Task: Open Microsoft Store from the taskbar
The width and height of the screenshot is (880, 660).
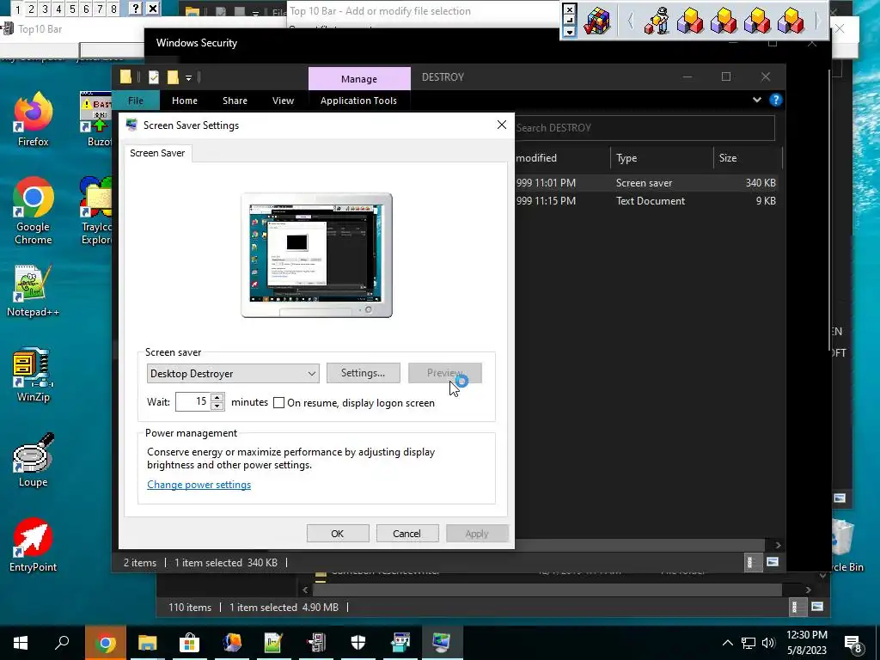Action: (190, 643)
